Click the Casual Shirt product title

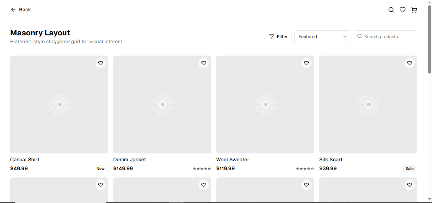[x=25, y=160]
